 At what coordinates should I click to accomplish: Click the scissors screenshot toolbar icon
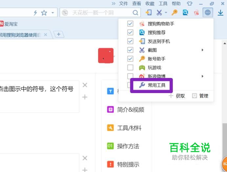point(159,12)
